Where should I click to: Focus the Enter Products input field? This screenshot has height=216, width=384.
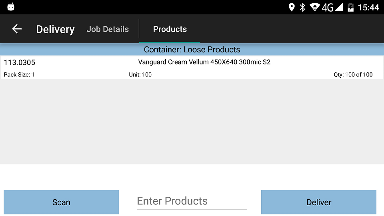(x=192, y=201)
